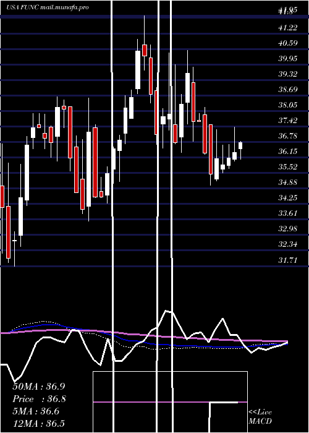Click the 32.34 price axis label
Screen dimensions: 309x433
point(288,244)
